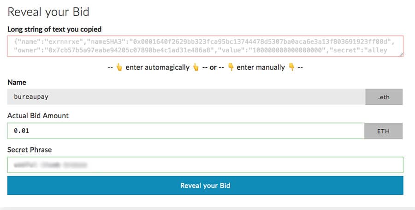415x210 pixels.
Task: Click the ETH unit box
Action: [384, 131]
